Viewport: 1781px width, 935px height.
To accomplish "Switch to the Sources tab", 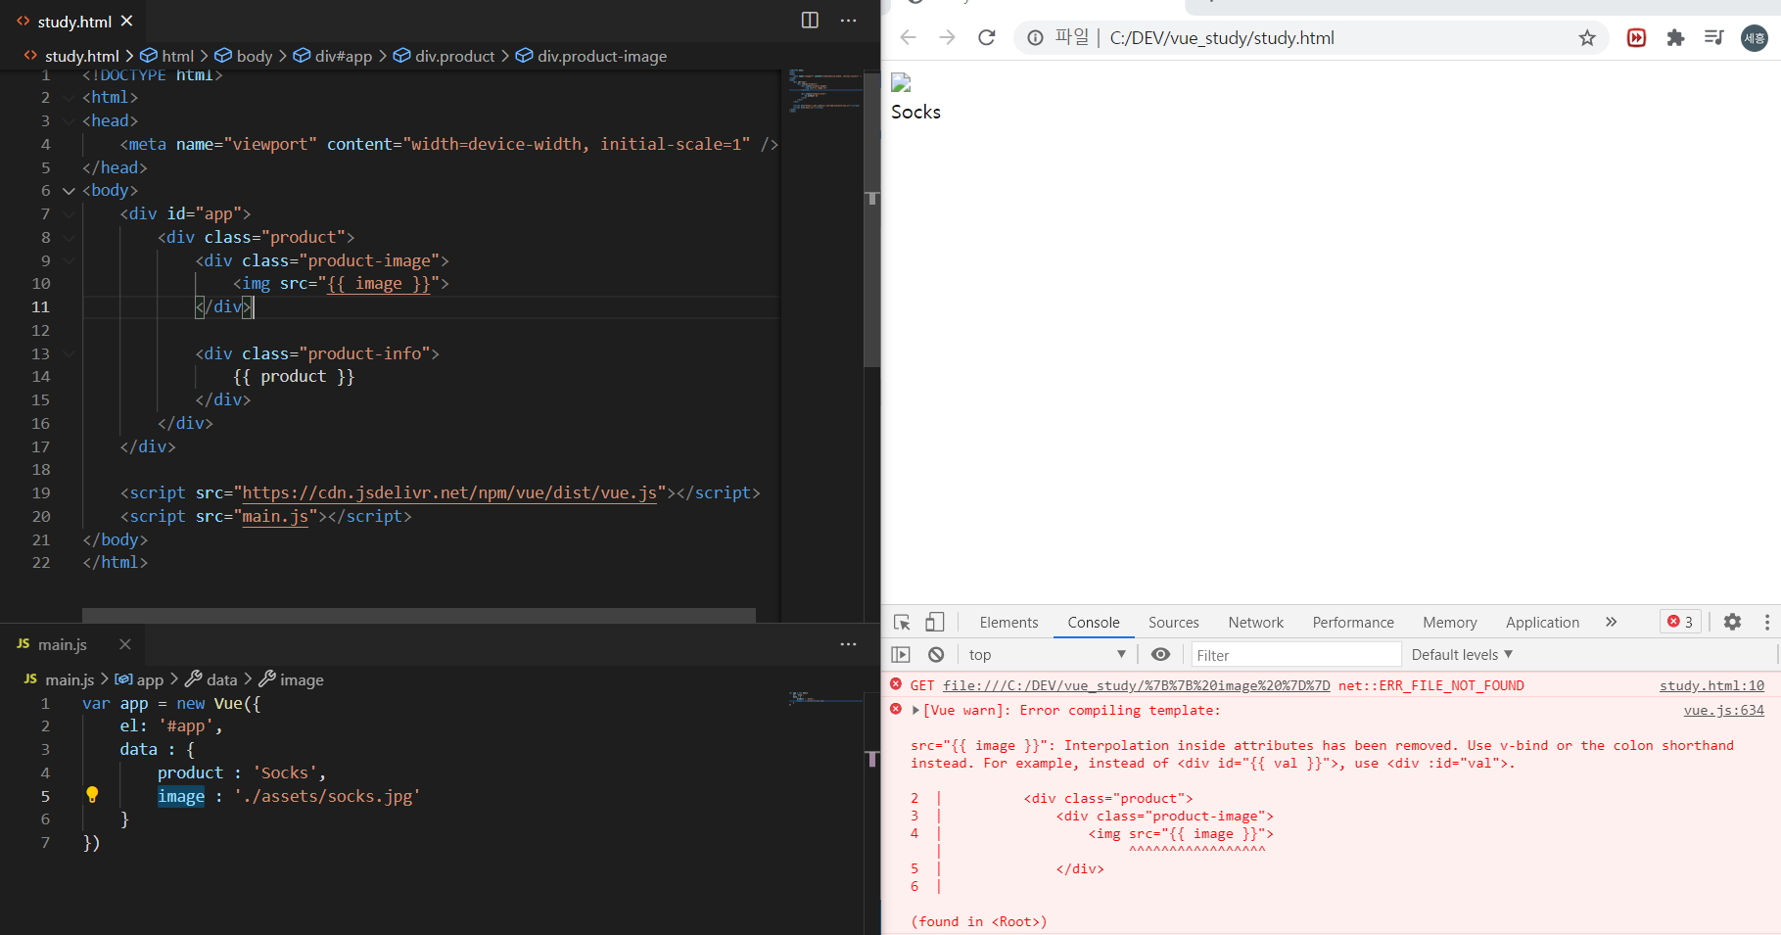I will tap(1173, 623).
